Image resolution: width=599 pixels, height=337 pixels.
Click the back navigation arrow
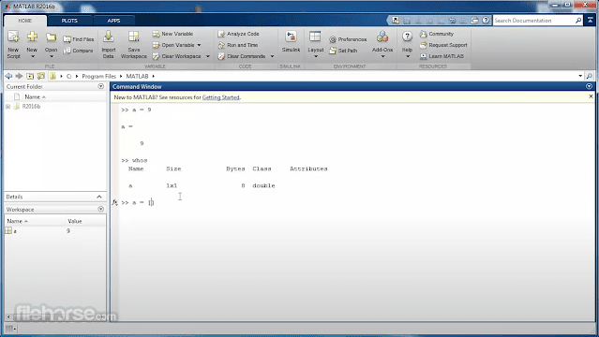(x=8, y=76)
